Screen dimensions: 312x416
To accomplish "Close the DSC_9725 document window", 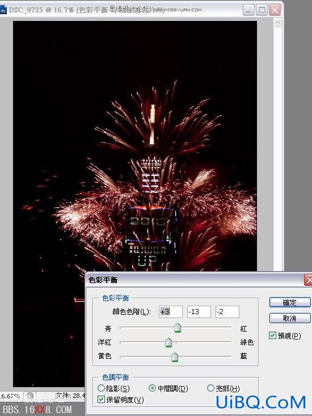I will 275,10.
